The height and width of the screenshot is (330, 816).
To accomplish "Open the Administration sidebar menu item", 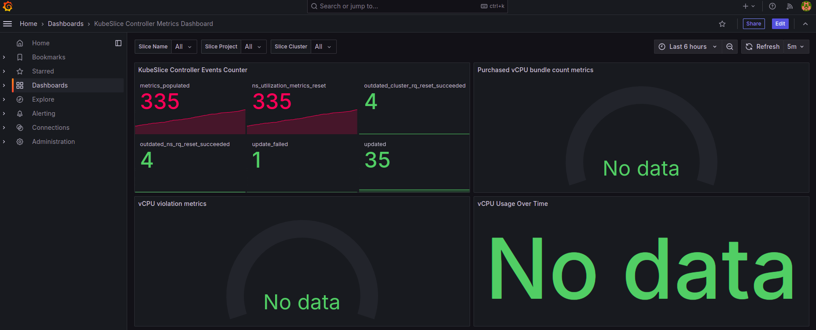I will [x=53, y=142].
